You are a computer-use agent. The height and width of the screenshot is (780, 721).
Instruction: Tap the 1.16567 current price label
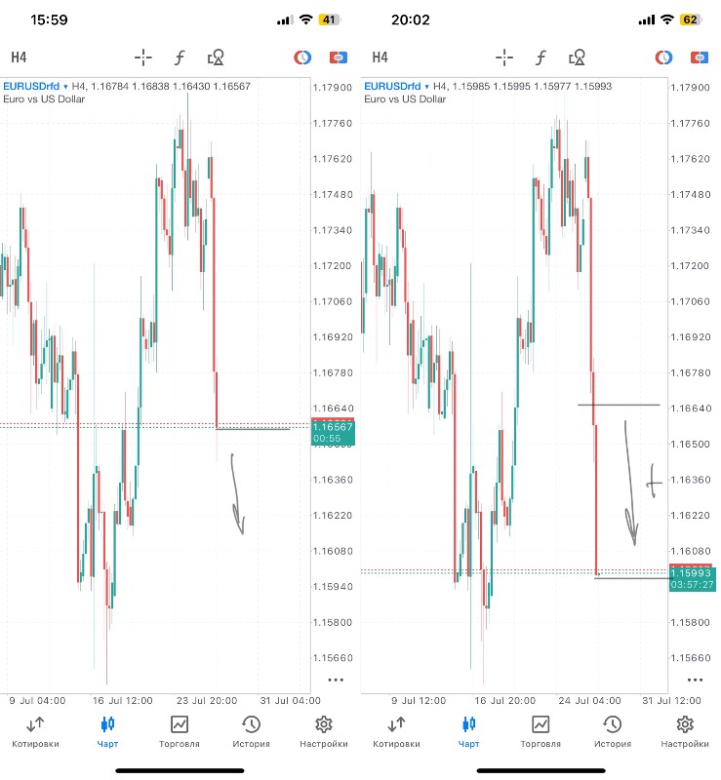332,427
